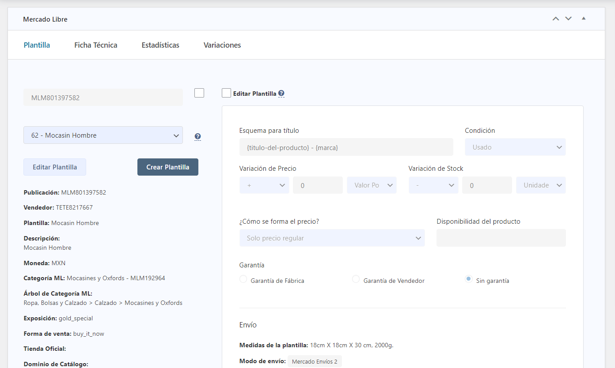Click the Ropa, Bolsas y Calzado category tree text
Image resolution: width=615 pixels, height=368 pixels.
point(103,303)
